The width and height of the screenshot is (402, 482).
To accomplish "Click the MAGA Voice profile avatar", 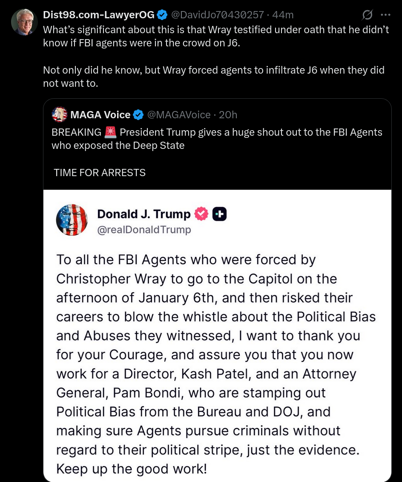I will click(59, 114).
